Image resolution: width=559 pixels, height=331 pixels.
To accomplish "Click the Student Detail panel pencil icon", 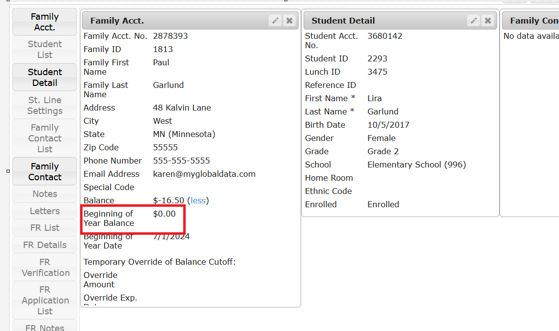I will (x=474, y=21).
